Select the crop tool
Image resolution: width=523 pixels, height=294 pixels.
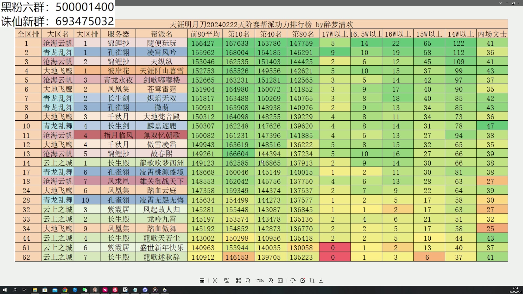pyautogui.click(x=312, y=281)
